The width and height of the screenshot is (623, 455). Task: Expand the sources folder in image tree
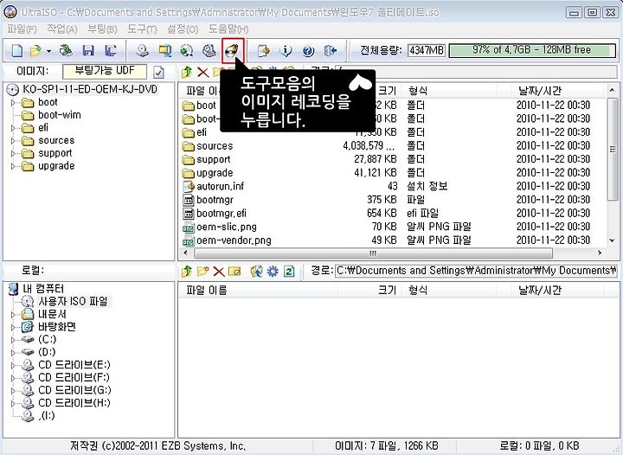tap(13, 141)
